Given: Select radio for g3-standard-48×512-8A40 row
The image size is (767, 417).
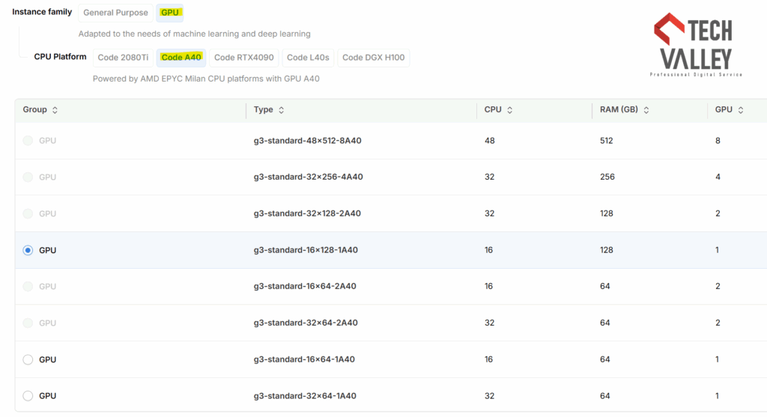Looking at the screenshot, I should [x=28, y=141].
